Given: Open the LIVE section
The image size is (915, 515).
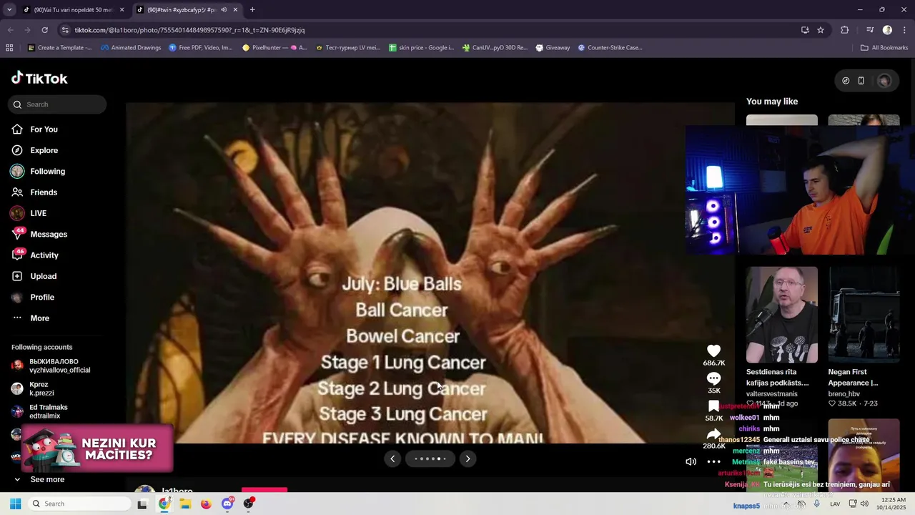Looking at the screenshot, I should pyautogui.click(x=29, y=213).
